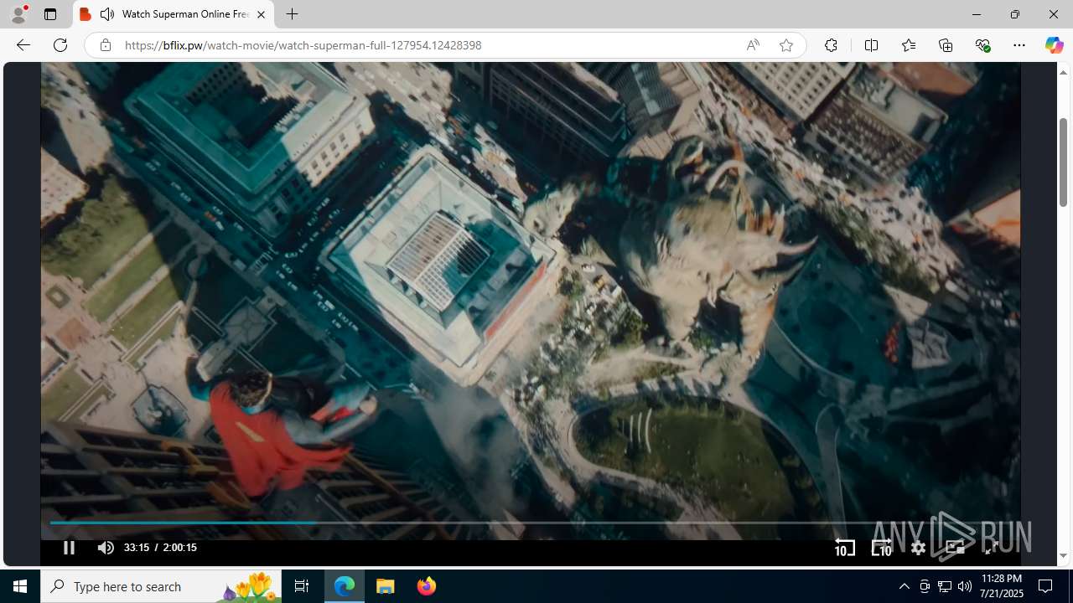The image size is (1073, 603).
Task: Open the Favorites list
Action: point(908,45)
